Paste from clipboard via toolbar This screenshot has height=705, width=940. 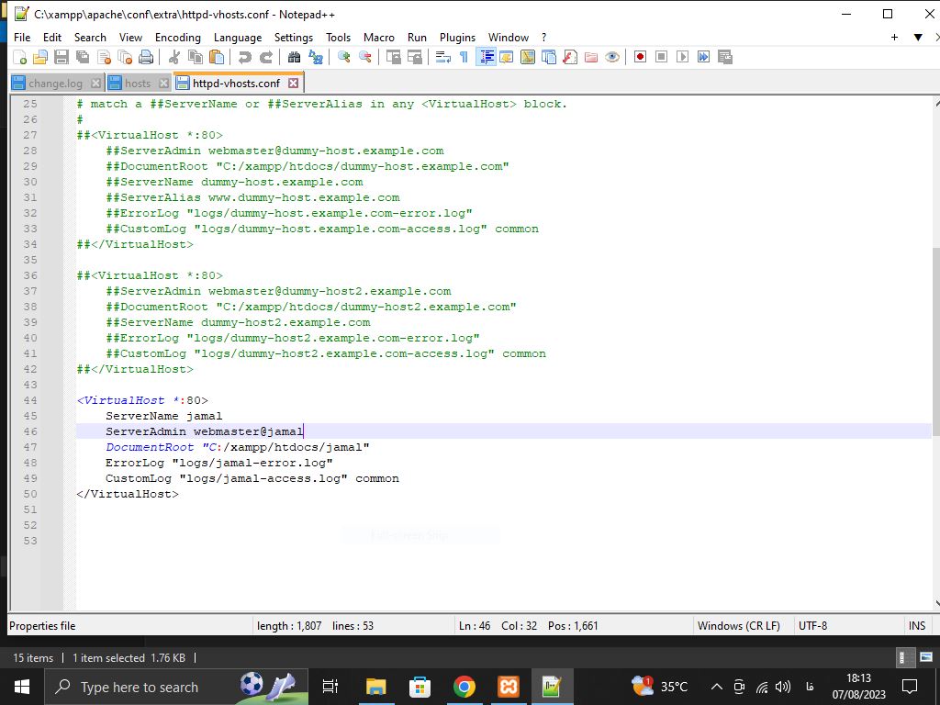(217, 57)
